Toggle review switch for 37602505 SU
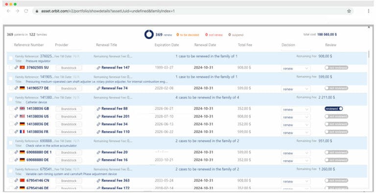 (336, 68)
